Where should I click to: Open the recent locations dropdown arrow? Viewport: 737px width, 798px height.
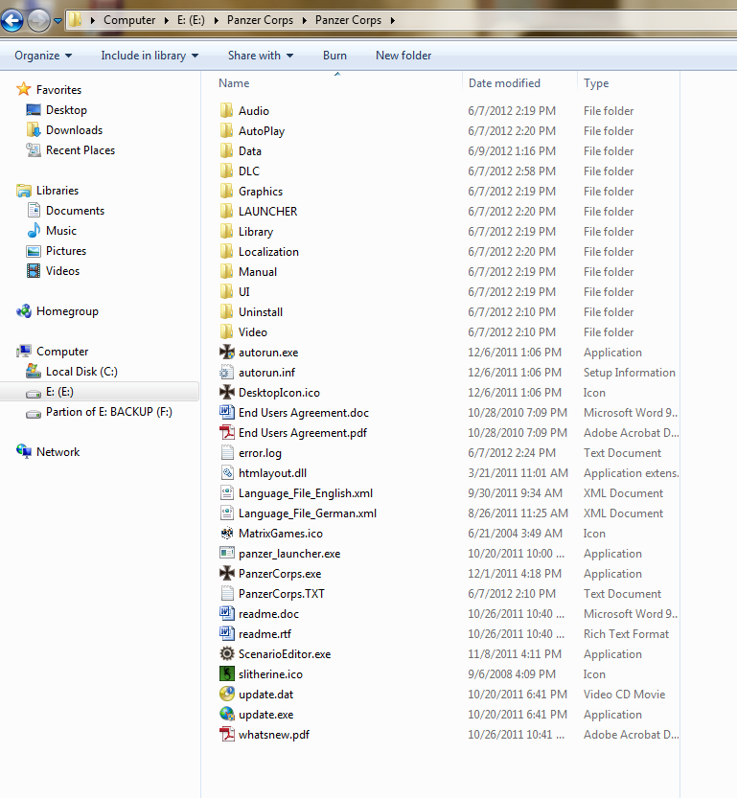click(x=58, y=21)
